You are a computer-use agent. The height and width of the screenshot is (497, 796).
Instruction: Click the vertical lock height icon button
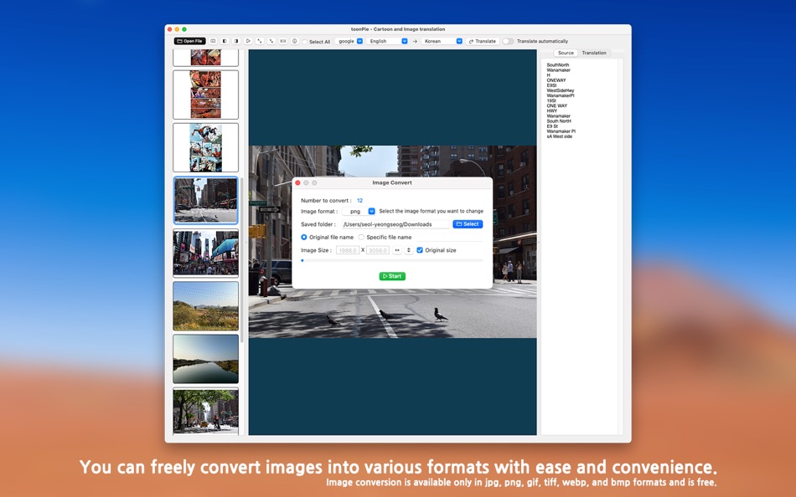point(409,250)
